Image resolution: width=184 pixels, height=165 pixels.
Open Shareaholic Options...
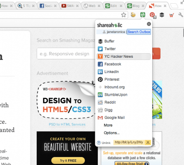pos(112,133)
